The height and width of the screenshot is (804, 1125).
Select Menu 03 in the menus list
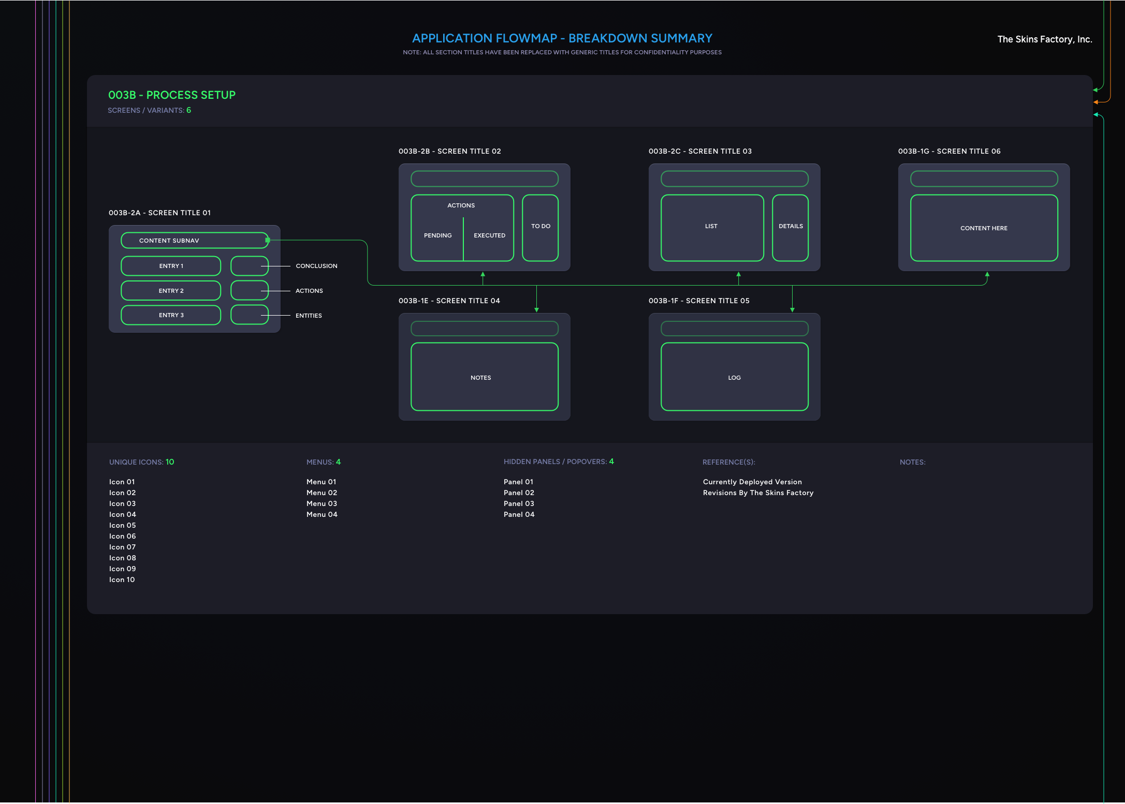(x=322, y=503)
